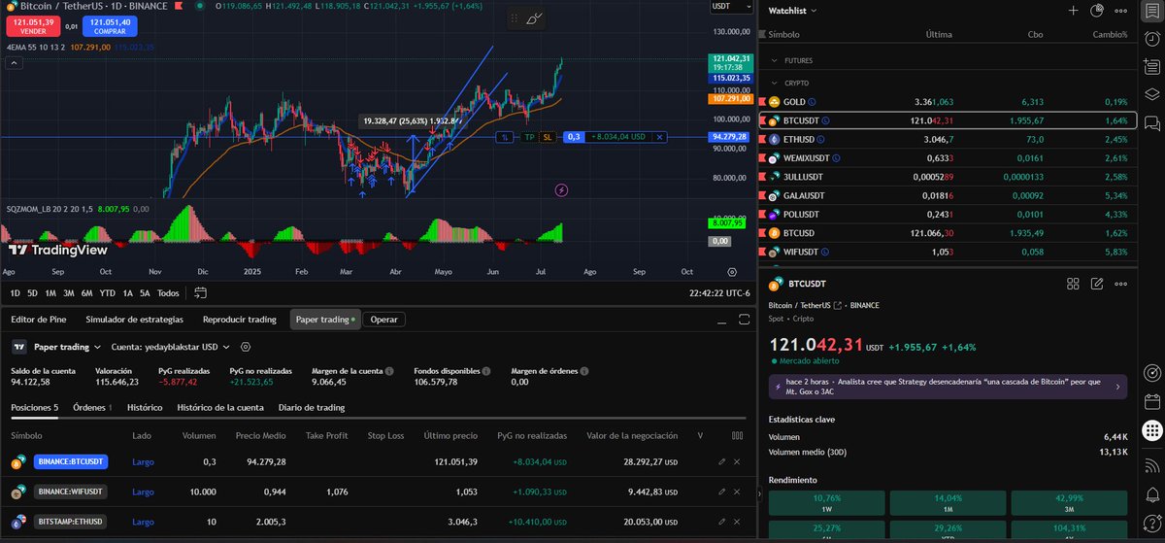
Task: Open the Calendar icon in right sidebar
Action: pos(1151,401)
